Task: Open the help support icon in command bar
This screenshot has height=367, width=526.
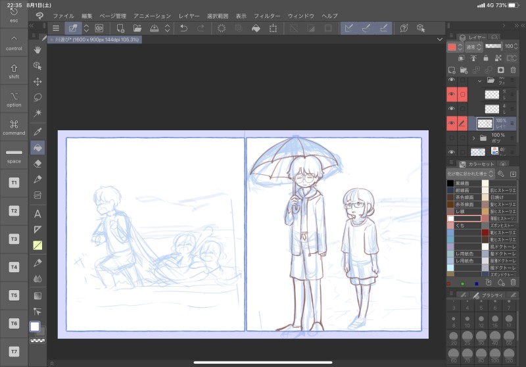Action: (x=404, y=28)
